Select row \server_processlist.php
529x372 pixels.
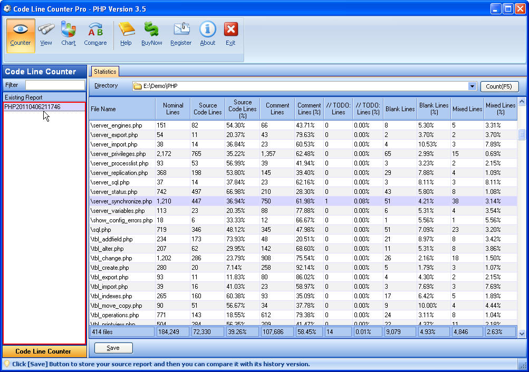pos(303,163)
